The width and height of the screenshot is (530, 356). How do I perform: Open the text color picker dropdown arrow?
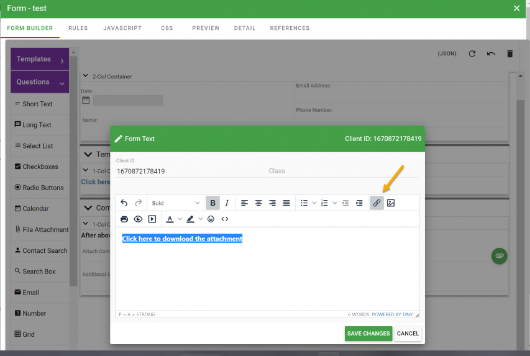[180, 219]
